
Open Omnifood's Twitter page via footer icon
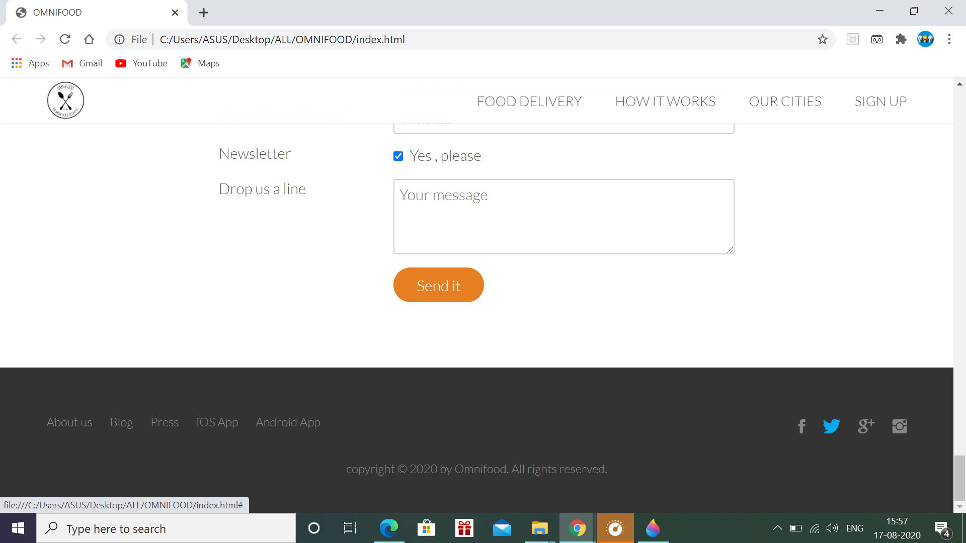coord(831,426)
